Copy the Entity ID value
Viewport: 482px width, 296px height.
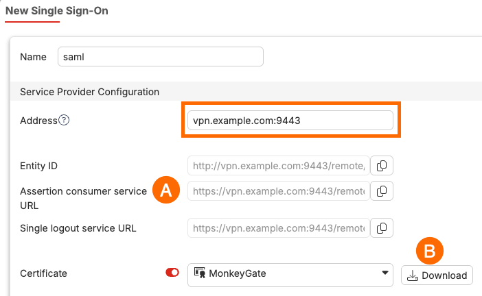click(x=382, y=166)
